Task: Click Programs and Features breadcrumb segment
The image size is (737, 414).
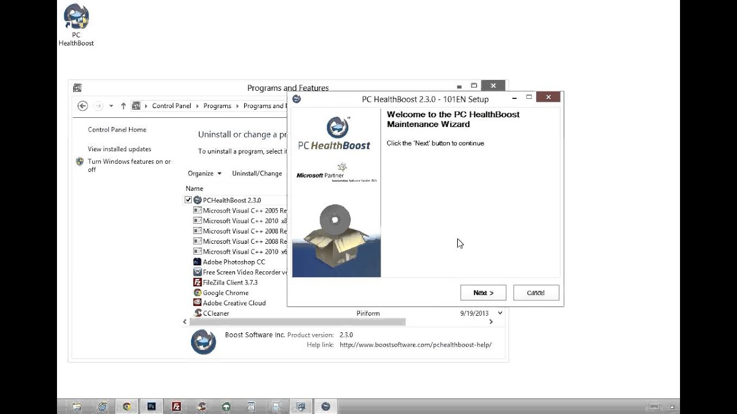Action: click(265, 106)
